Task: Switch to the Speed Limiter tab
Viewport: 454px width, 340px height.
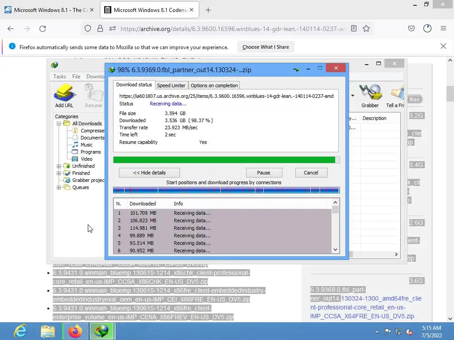Action: (171, 85)
